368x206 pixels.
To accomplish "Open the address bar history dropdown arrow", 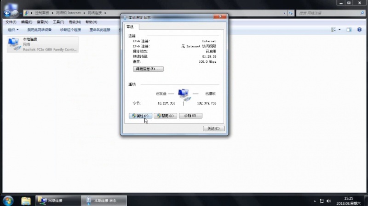I will [x=284, y=13].
